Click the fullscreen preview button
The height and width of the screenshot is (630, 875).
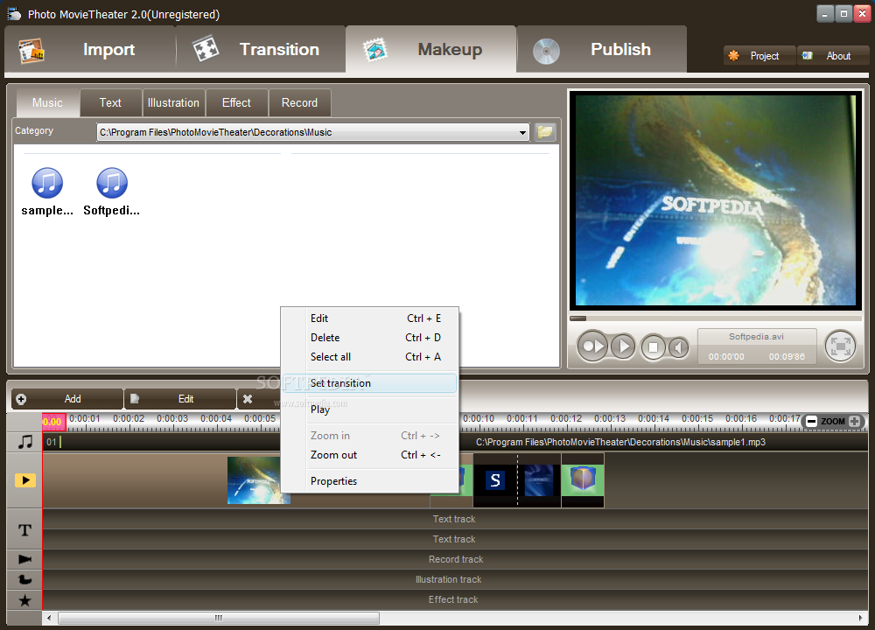click(x=840, y=346)
